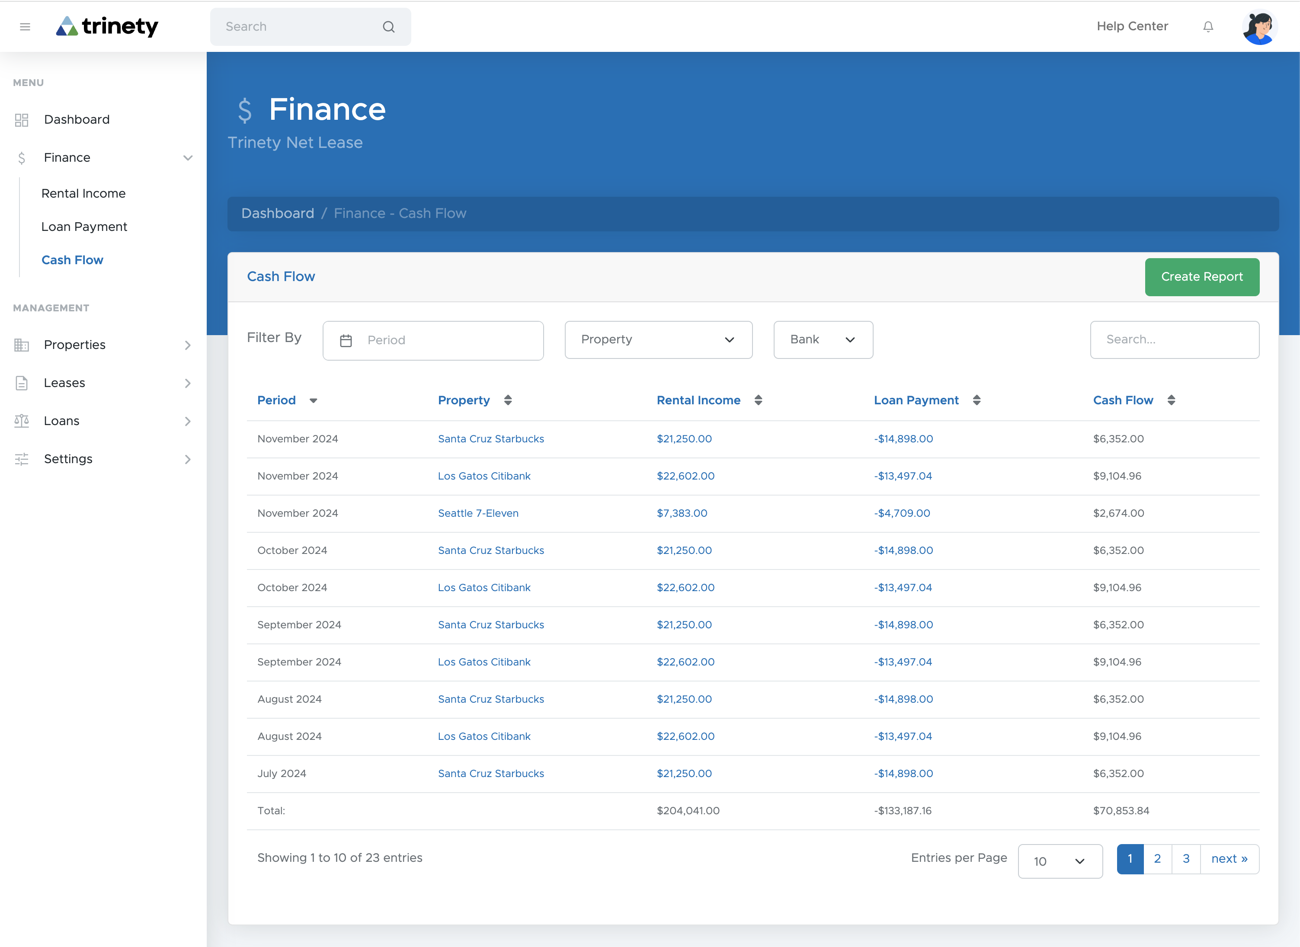
Task: Click the trinety logo
Action: click(107, 26)
